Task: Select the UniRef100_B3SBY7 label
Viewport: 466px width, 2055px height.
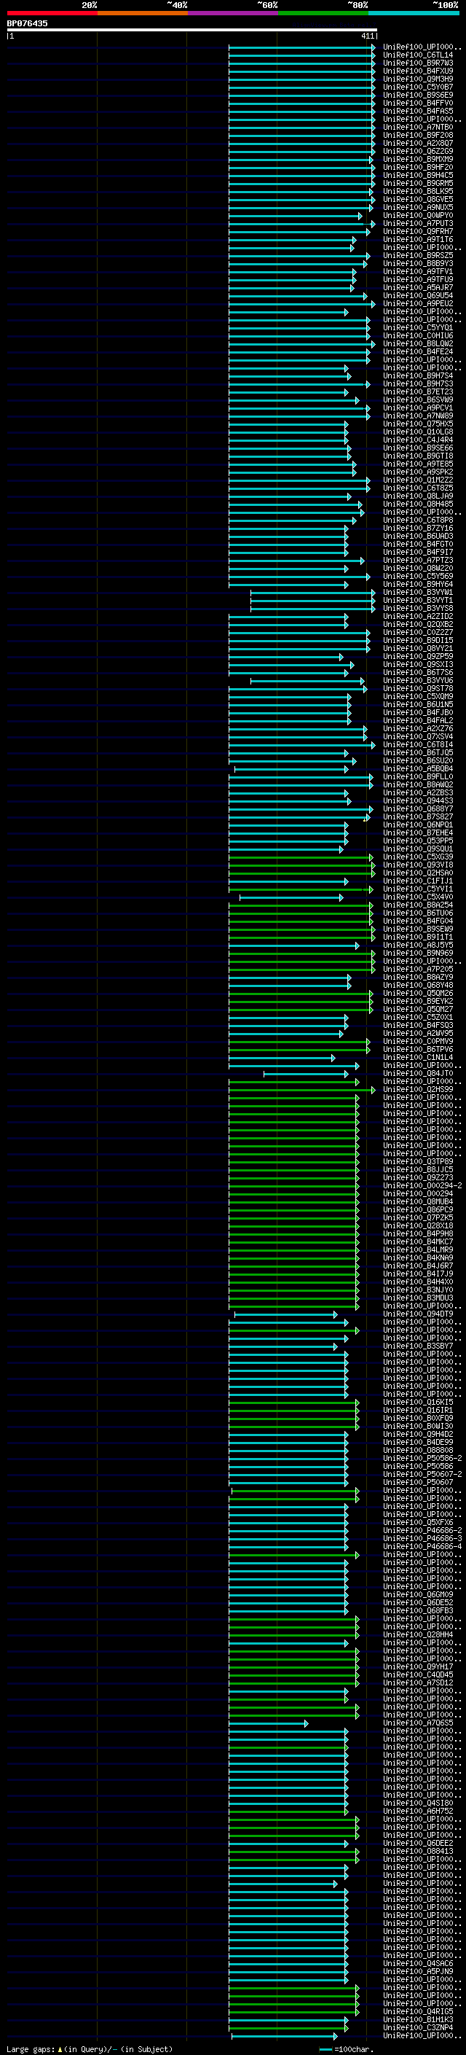Action: pos(417,1346)
